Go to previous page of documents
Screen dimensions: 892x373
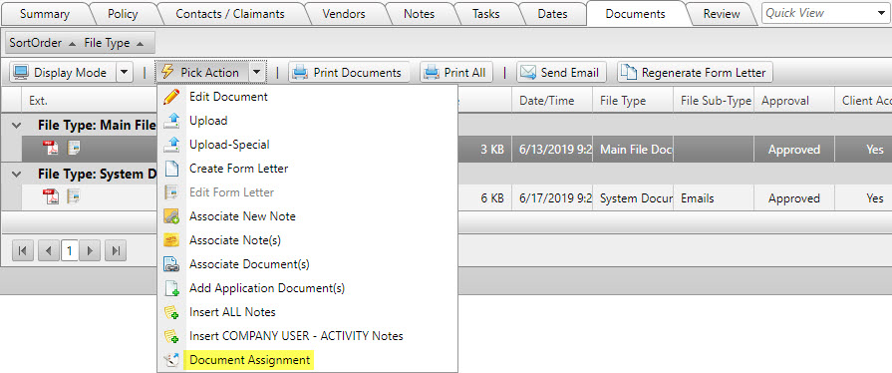pos(49,250)
